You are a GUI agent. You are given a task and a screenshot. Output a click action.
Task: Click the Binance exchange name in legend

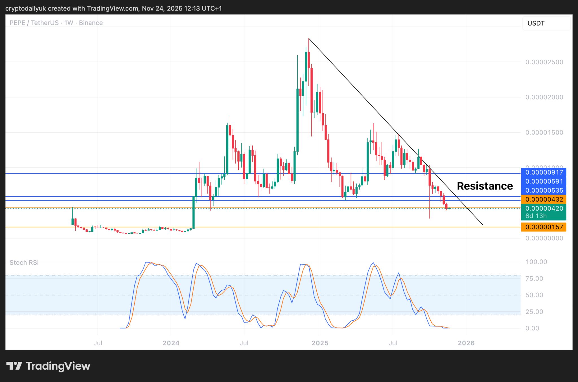tap(90, 23)
